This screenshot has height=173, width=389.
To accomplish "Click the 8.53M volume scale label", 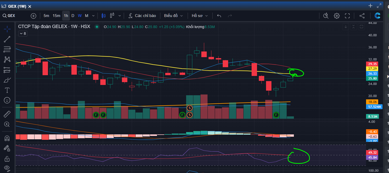I will pyautogui.click(x=372, y=117).
